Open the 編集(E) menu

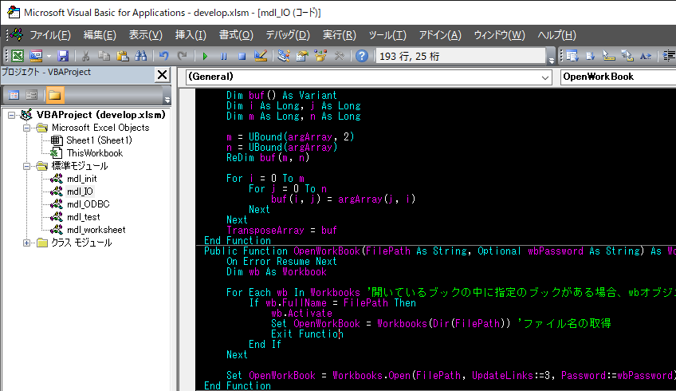100,35
